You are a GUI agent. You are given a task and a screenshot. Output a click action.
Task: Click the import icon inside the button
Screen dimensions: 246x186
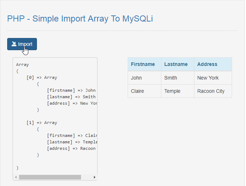(14, 44)
